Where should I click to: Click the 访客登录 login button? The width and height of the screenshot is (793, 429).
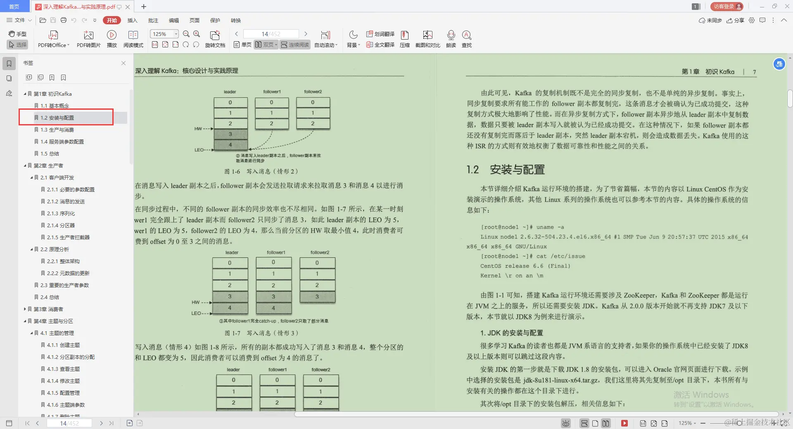click(726, 6)
